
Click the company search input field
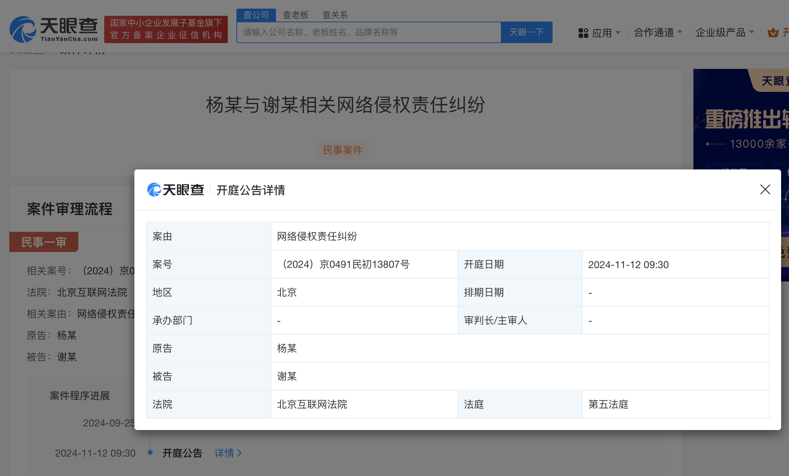click(368, 32)
